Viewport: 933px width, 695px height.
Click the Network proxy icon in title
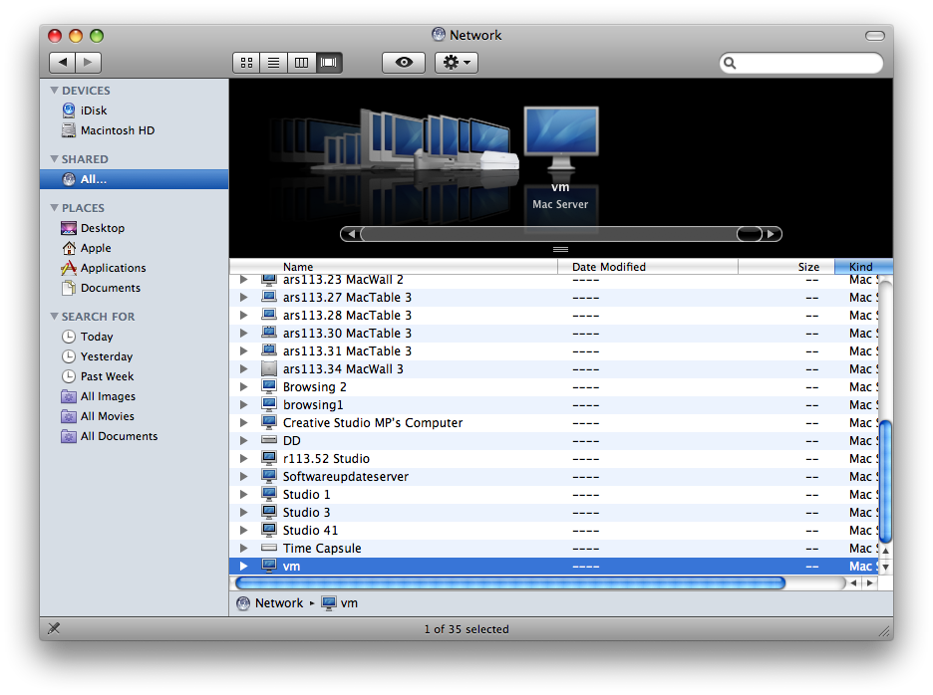439,35
